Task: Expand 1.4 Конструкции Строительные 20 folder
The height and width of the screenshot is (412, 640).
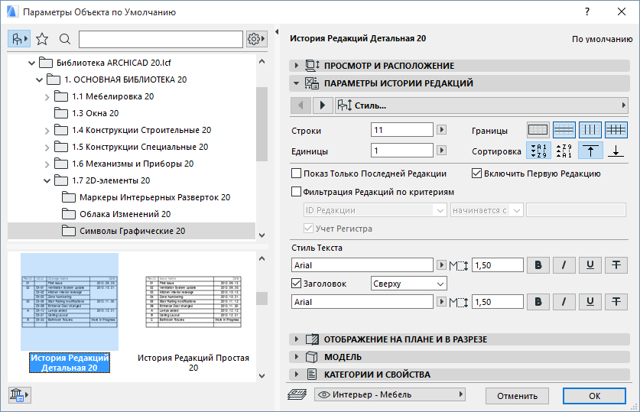Action: point(47,131)
